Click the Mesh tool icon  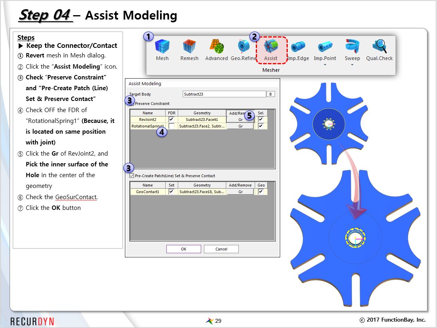point(162,47)
